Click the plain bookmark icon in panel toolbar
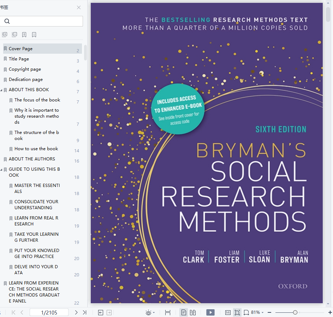 (x=34, y=35)
